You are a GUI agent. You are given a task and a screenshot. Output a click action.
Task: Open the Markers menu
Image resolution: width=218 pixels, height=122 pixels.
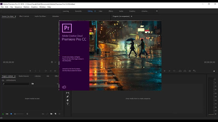click(27, 7)
